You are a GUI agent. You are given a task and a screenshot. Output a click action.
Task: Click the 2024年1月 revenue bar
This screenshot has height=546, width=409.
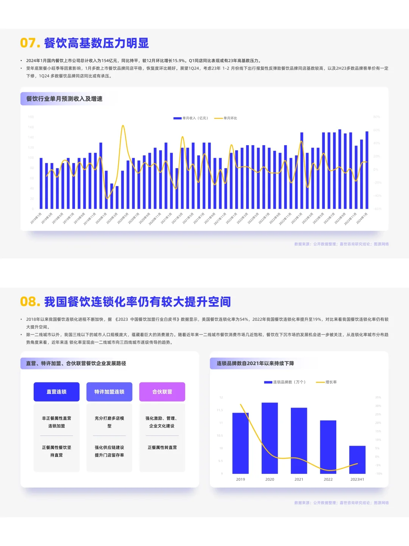[x=367, y=170]
